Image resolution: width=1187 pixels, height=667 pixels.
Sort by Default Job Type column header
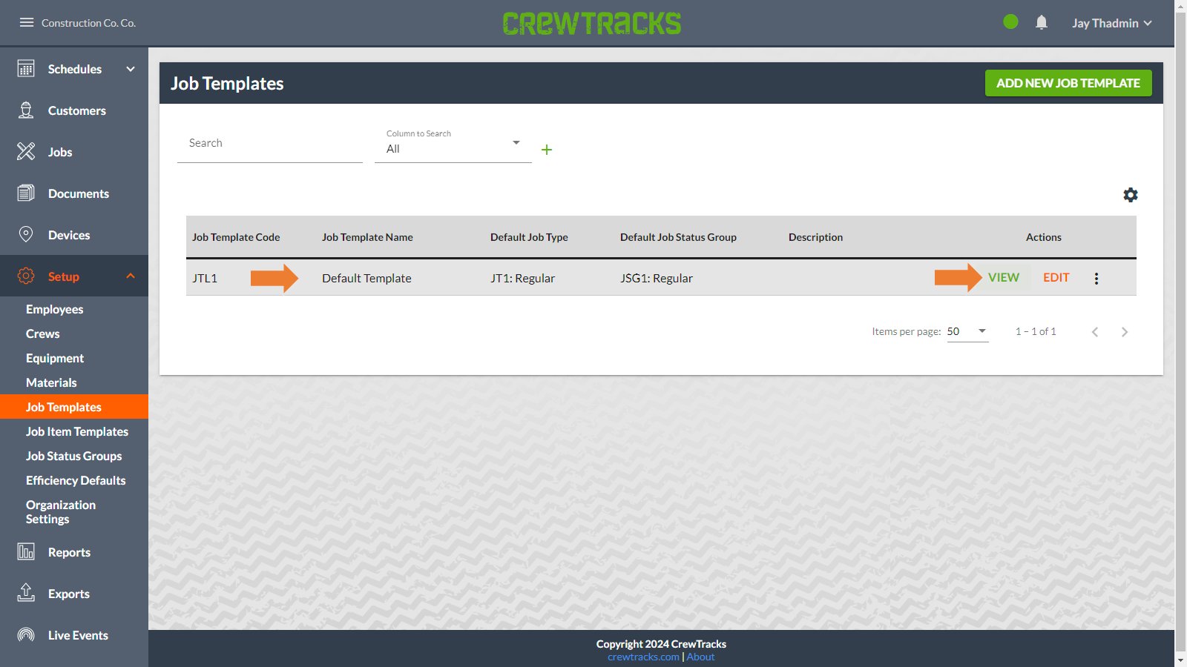coord(529,237)
